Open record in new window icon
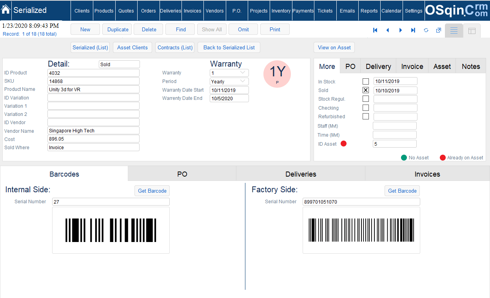Image resolution: width=490 pixels, height=298 pixels. (439, 30)
